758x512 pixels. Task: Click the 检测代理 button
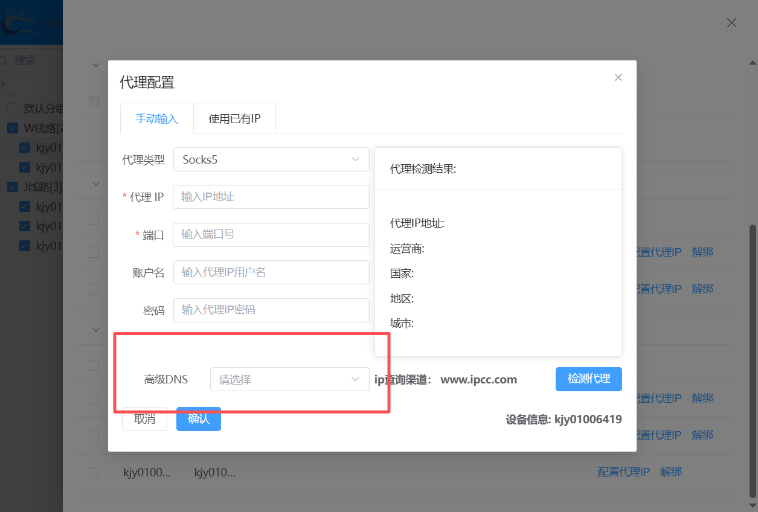pyautogui.click(x=588, y=379)
